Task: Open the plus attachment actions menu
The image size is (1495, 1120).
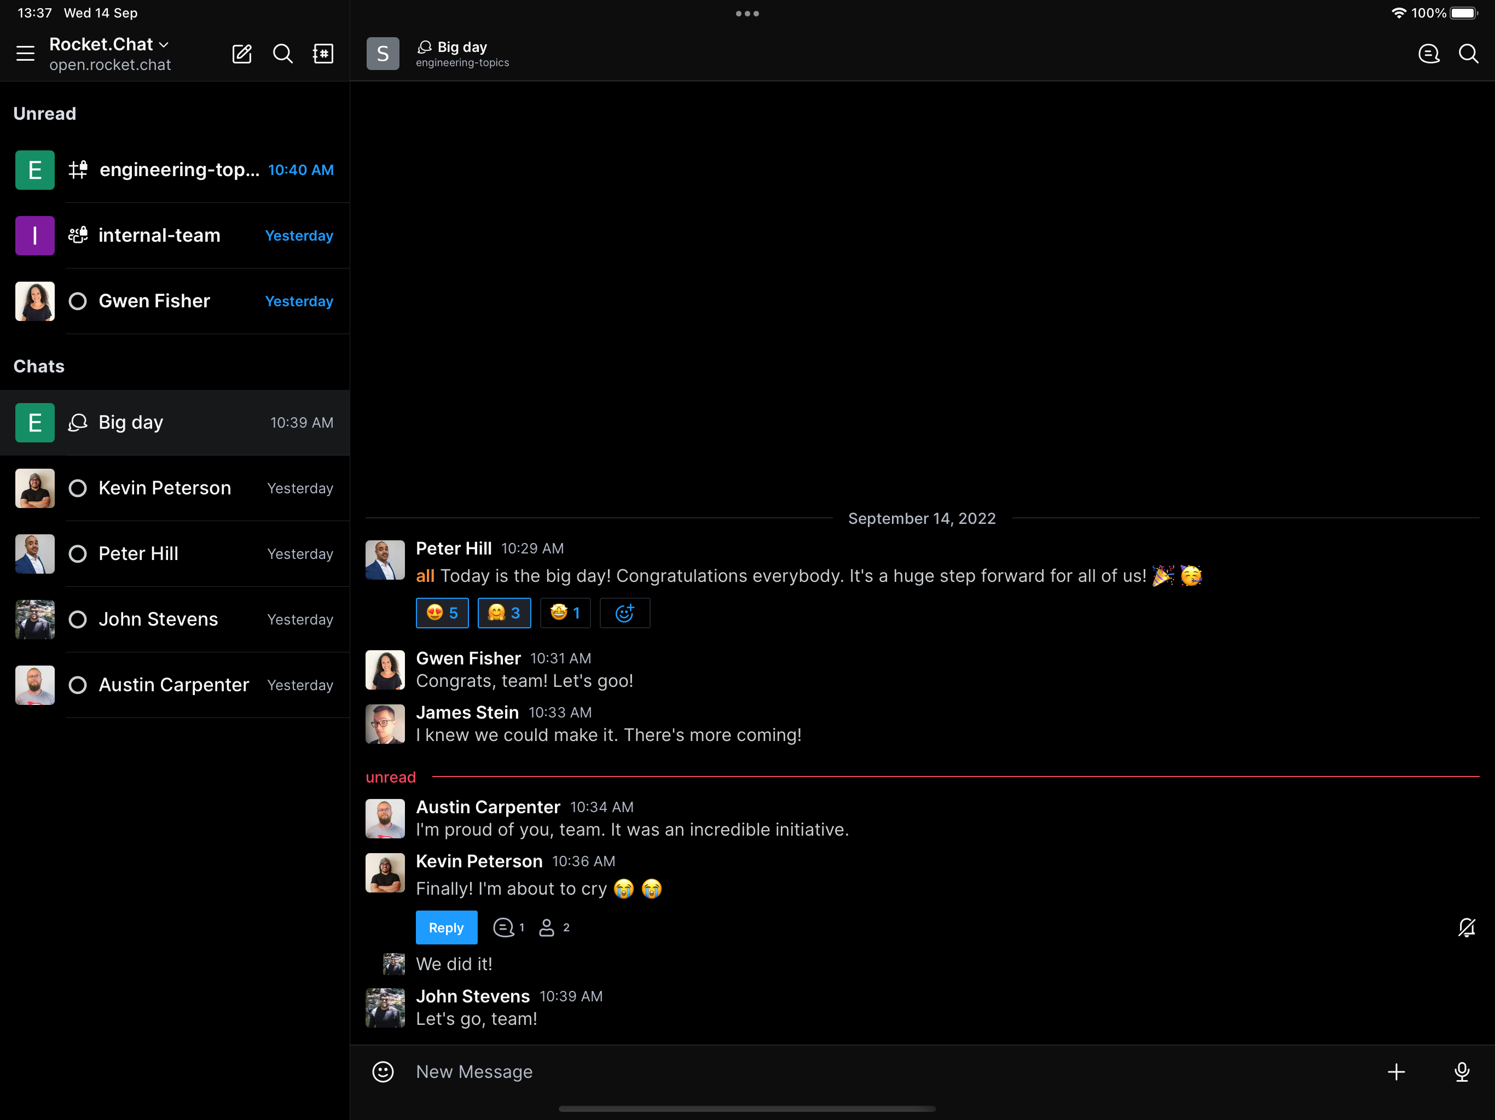Action: pos(1397,1071)
